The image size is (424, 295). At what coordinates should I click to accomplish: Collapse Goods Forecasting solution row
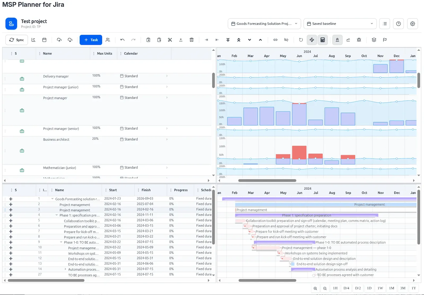[52, 199]
